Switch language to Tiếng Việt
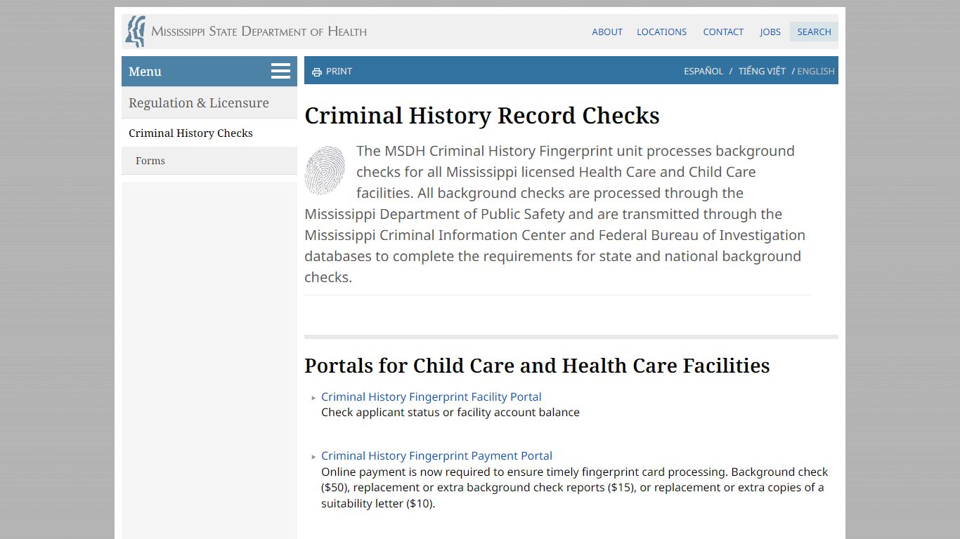The width and height of the screenshot is (960, 539). 762,71
